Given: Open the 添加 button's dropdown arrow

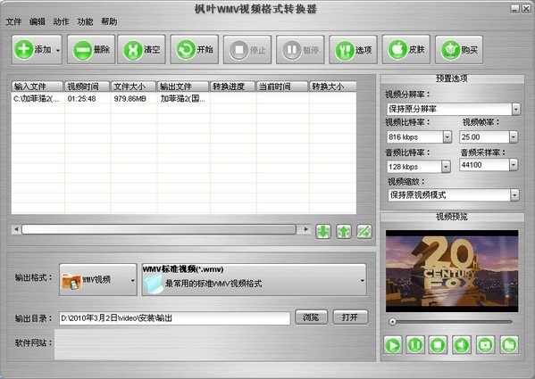Looking at the screenshot, I should [x=58, y=51].
